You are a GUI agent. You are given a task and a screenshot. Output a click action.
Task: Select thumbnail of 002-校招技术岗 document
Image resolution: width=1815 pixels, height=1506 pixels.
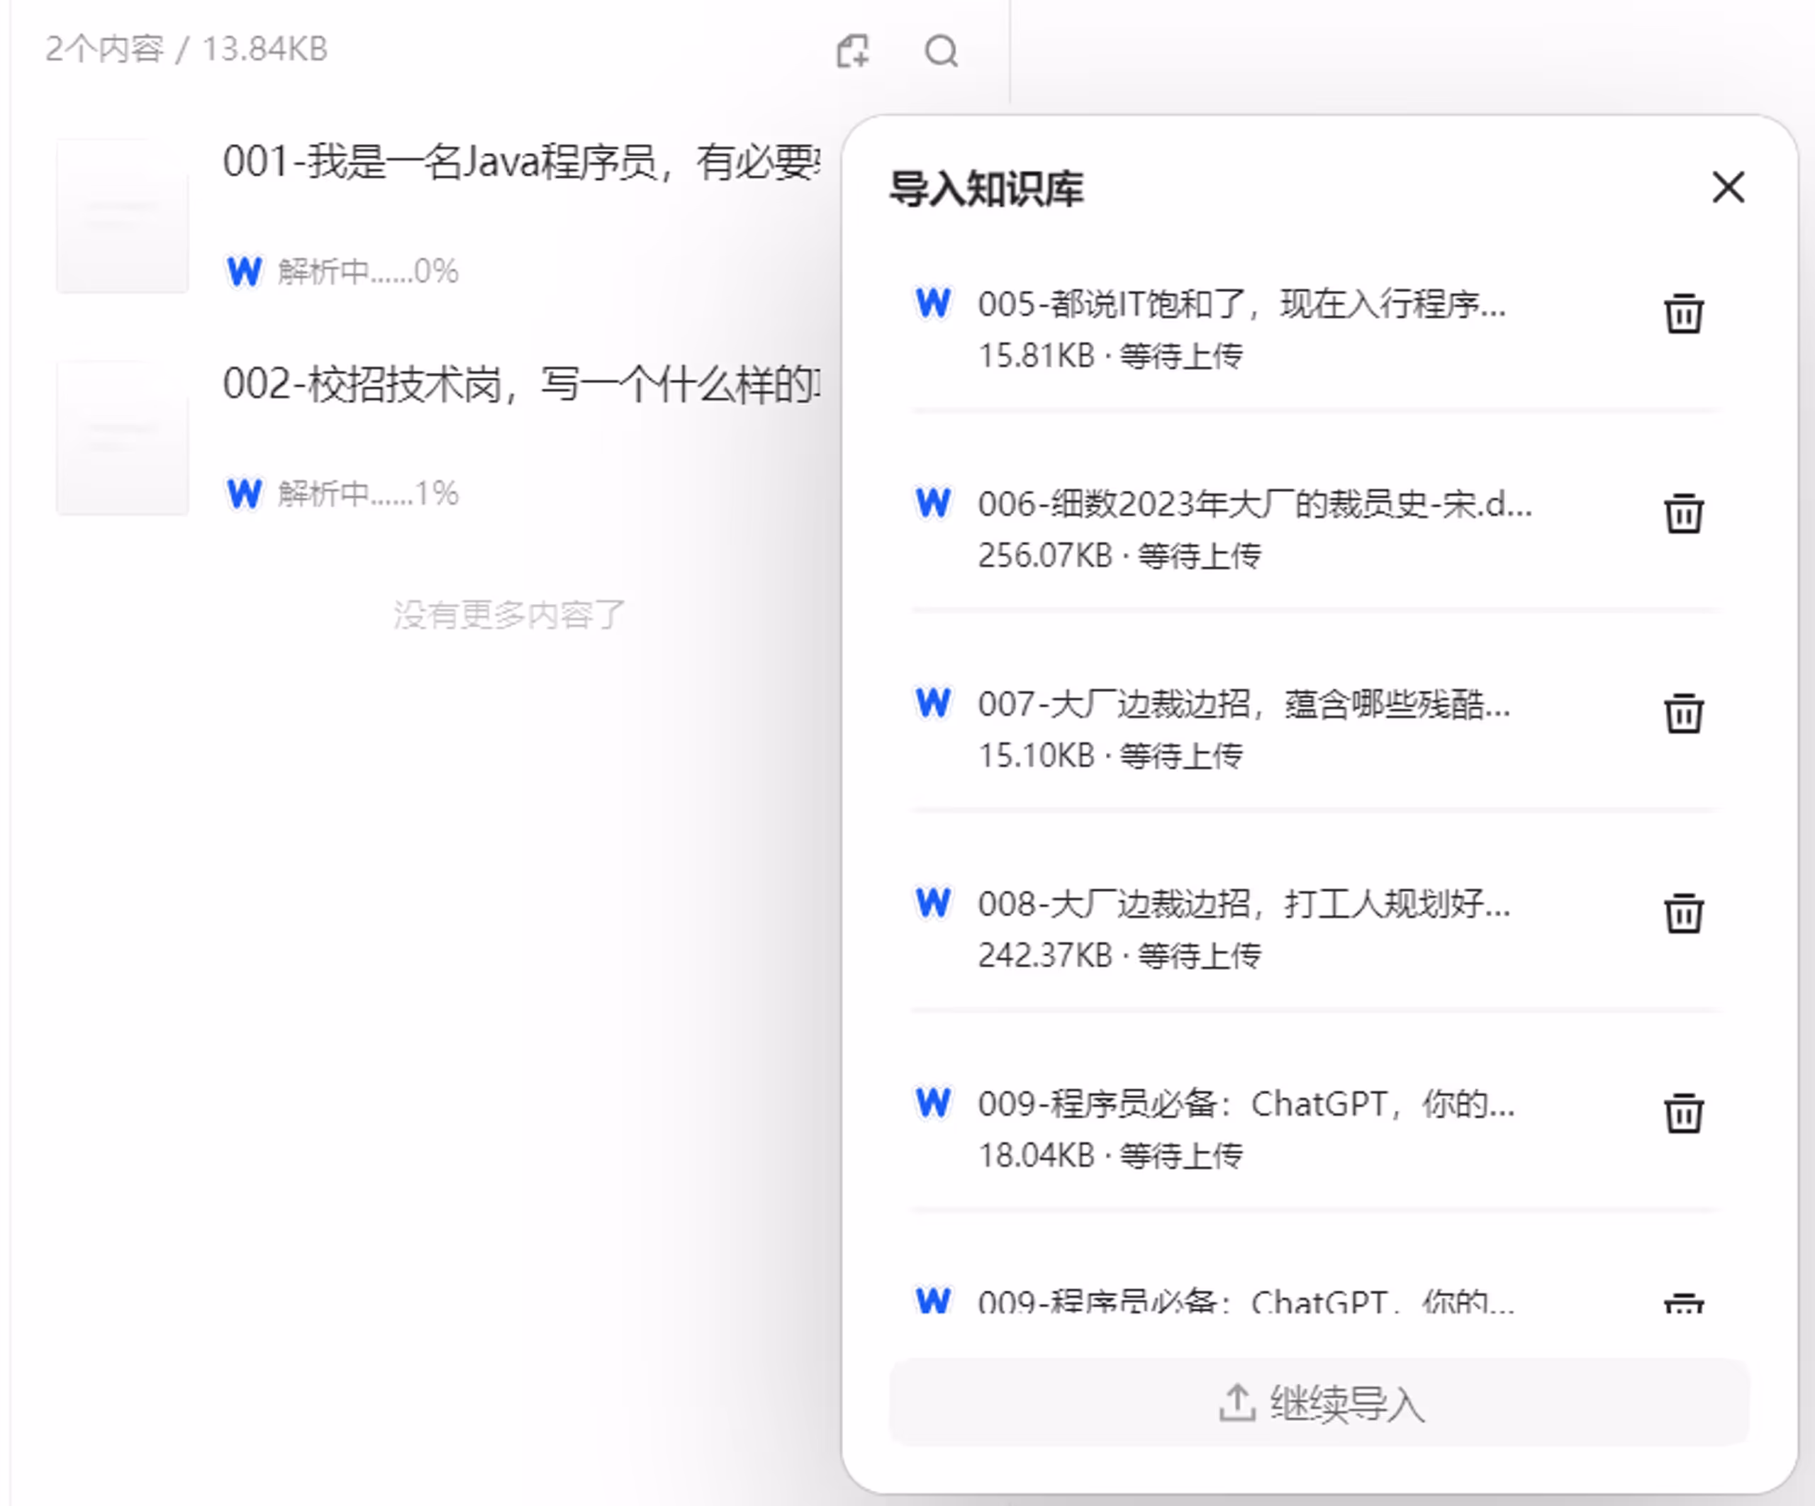(123, 438)
